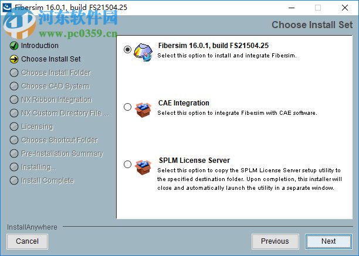Image resolution: width=359 pixels, height=256 pixels.
Task: Click the SPLM License Server package icon
Action: 143,168
